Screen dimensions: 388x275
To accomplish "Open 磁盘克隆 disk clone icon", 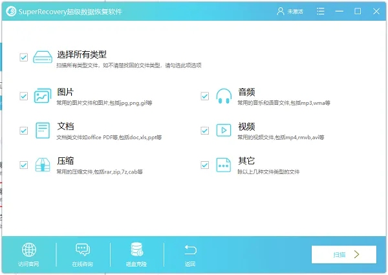I will click(x=136, y=249).
